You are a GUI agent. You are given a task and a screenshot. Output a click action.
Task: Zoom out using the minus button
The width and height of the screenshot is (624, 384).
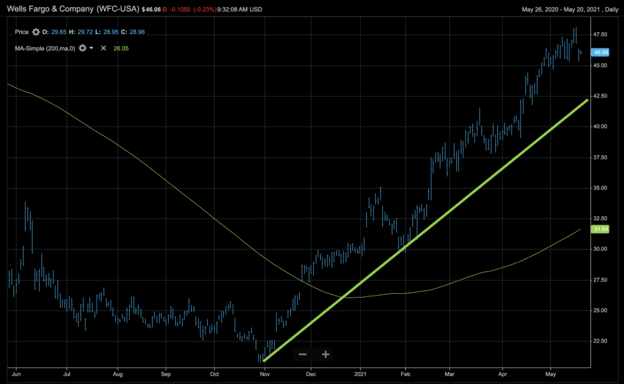point(303,354)
